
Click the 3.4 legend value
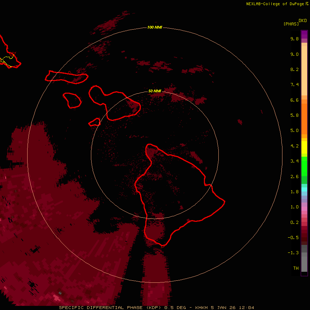[294, 161]
